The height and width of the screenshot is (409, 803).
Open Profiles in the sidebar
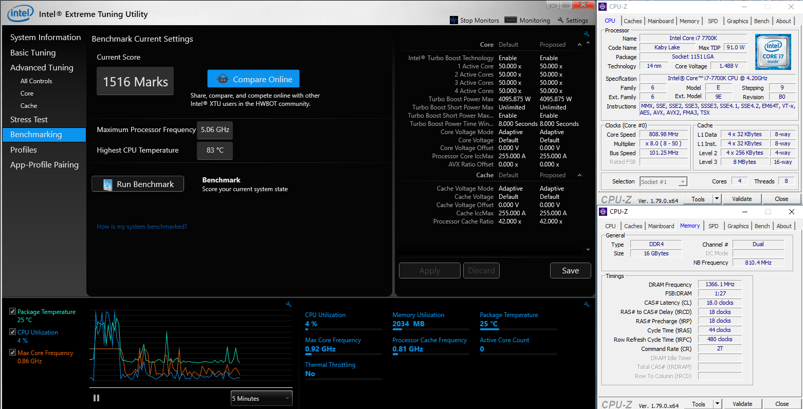(x=24, y=150)
